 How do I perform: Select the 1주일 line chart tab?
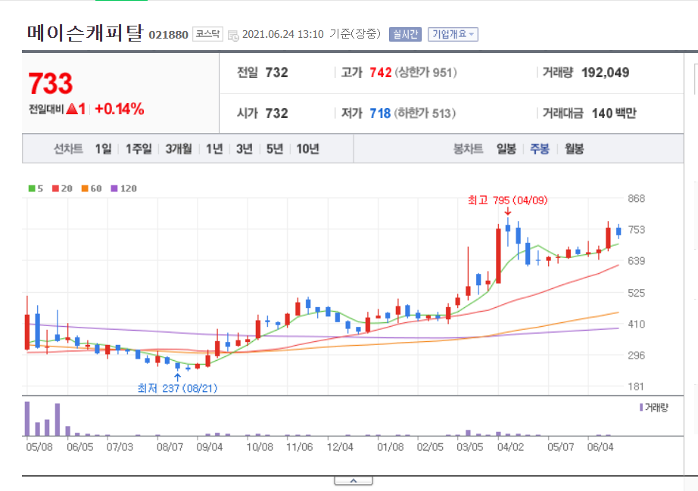point(139,148)
